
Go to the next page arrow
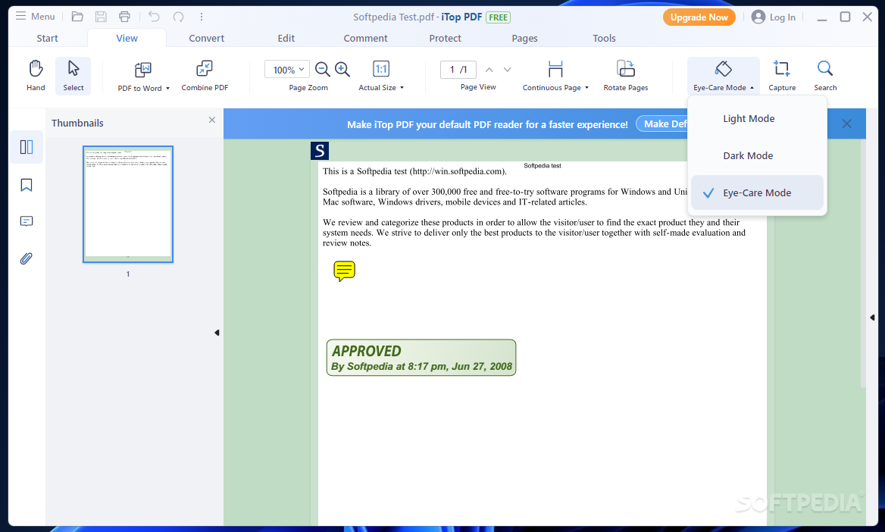pos(508,70)
